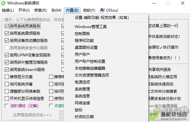The width and height of the screenshot is (190, 122).
Task: Select 程序和功能 menu item
Action: [x=106, y=41]
